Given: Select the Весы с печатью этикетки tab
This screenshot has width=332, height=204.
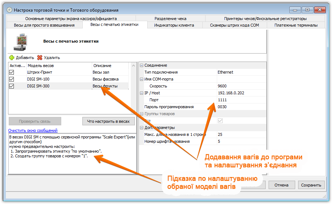Looking at the screenshot, I should [x=114, y=24].
